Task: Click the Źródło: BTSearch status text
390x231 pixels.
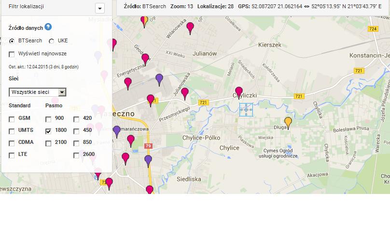Action: 145,6
